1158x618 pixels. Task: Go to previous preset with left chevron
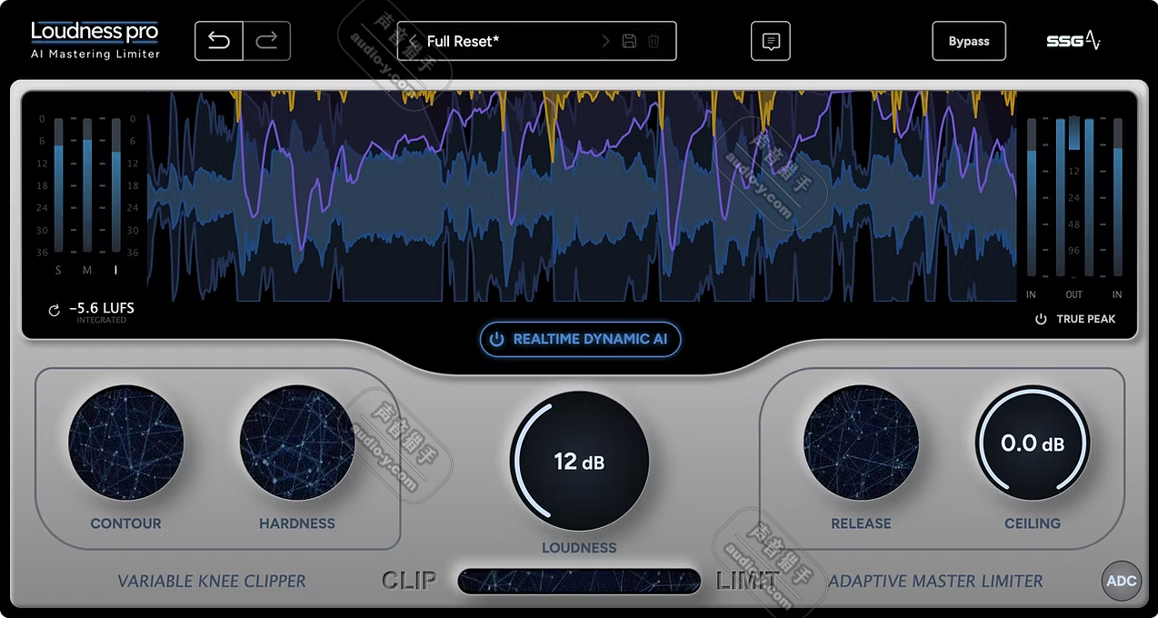(x=413, y=41)
